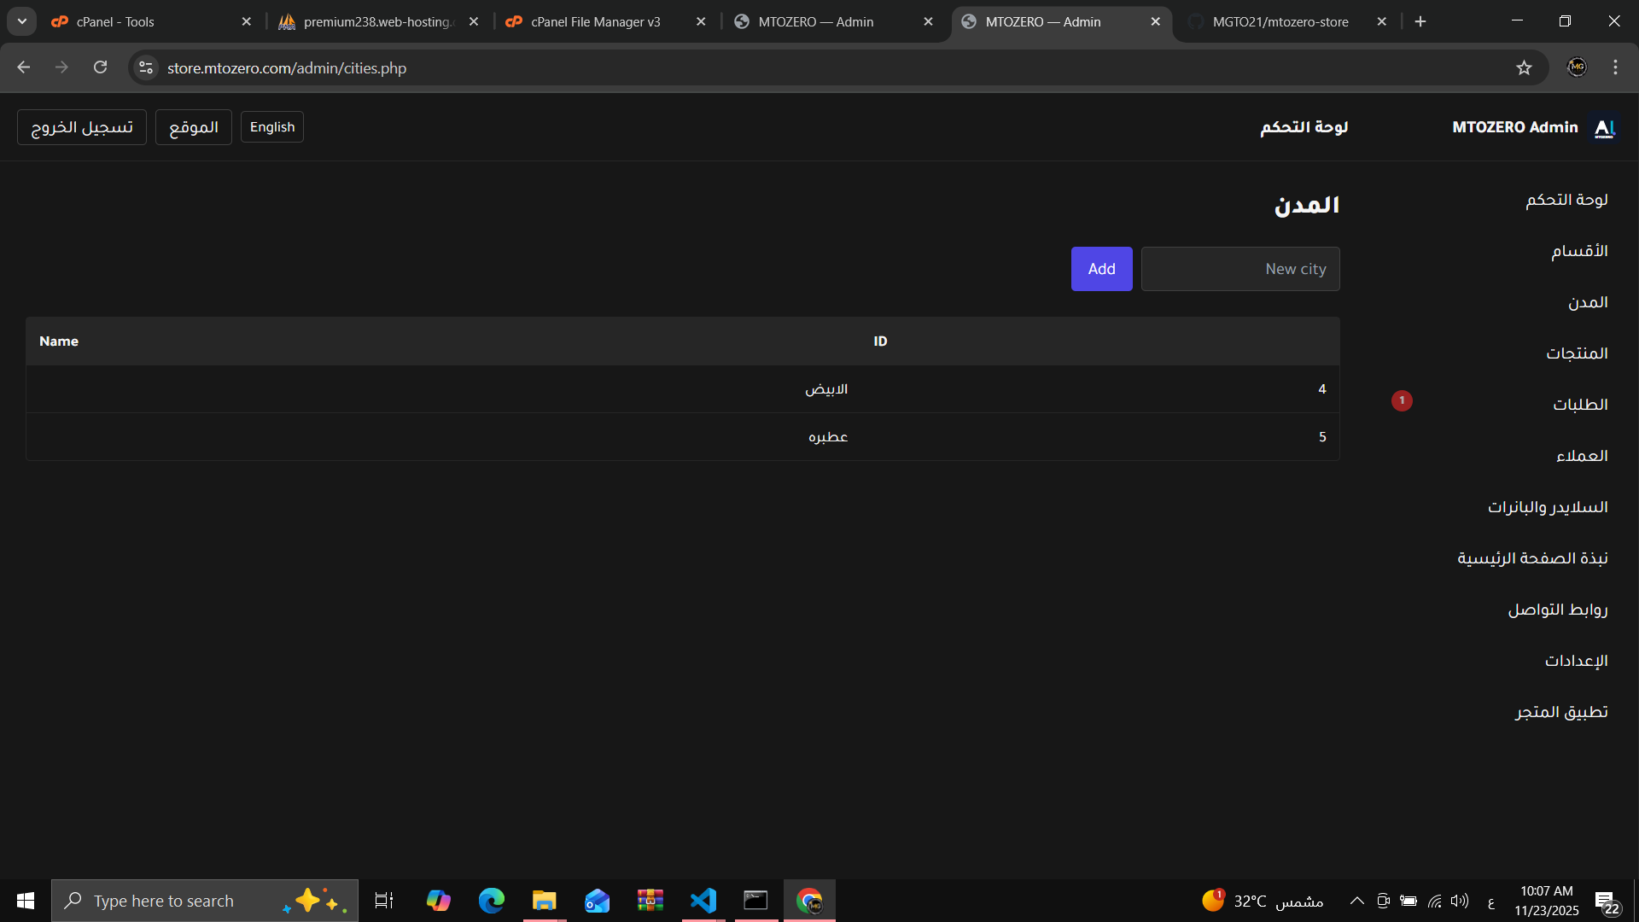This screenshot has height=922, width=1639.
Task: Expand the tab search dropdown arrow
Action: 22,21
